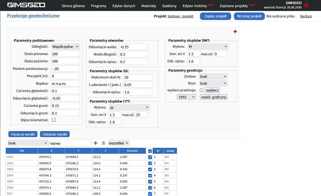Click the Woda długość input field
Screen dimensions: 321x196
pos(133,54)
